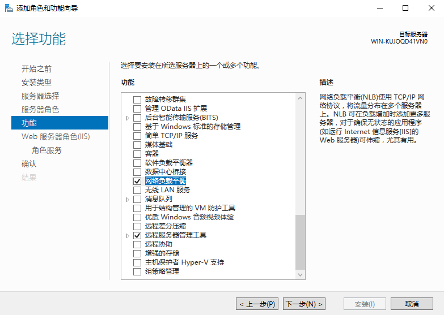Tick the 容器 checkbox
The image size is (444, 315).
137,154
